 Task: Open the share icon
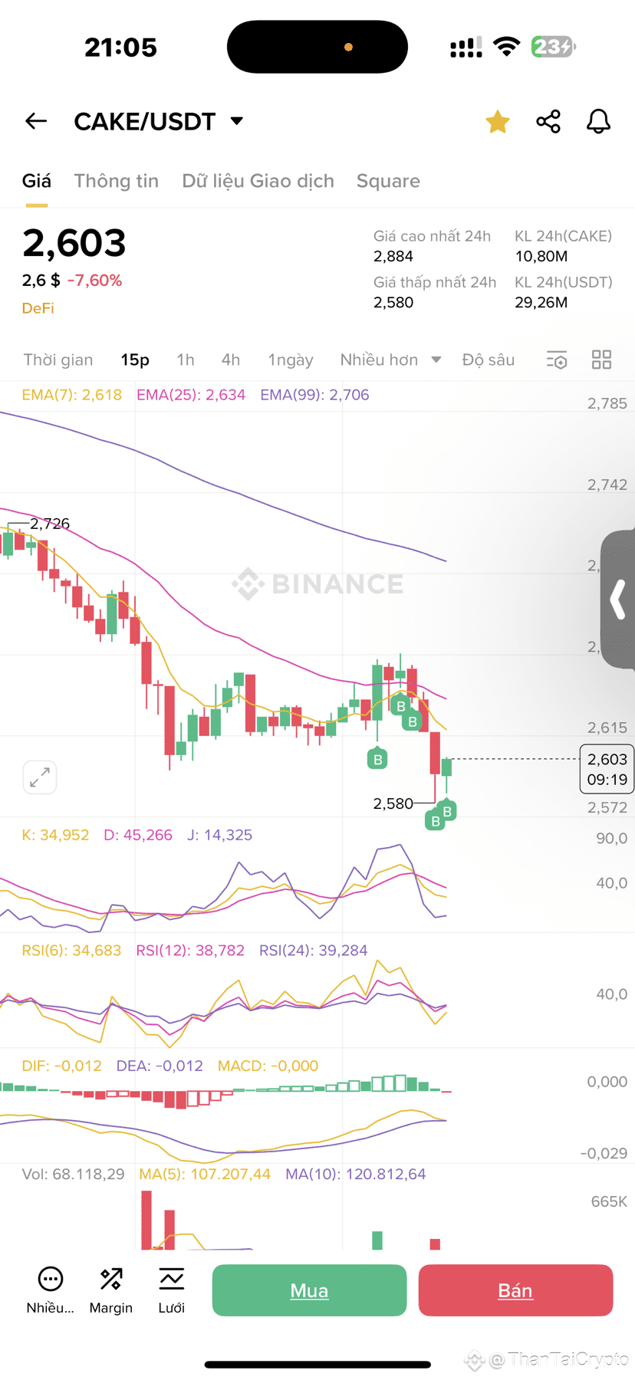click(548, 121)
